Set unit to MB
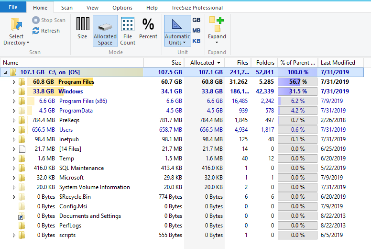Image resolution: width=371 pixels, height=249 pixels. tap(196, 31)
